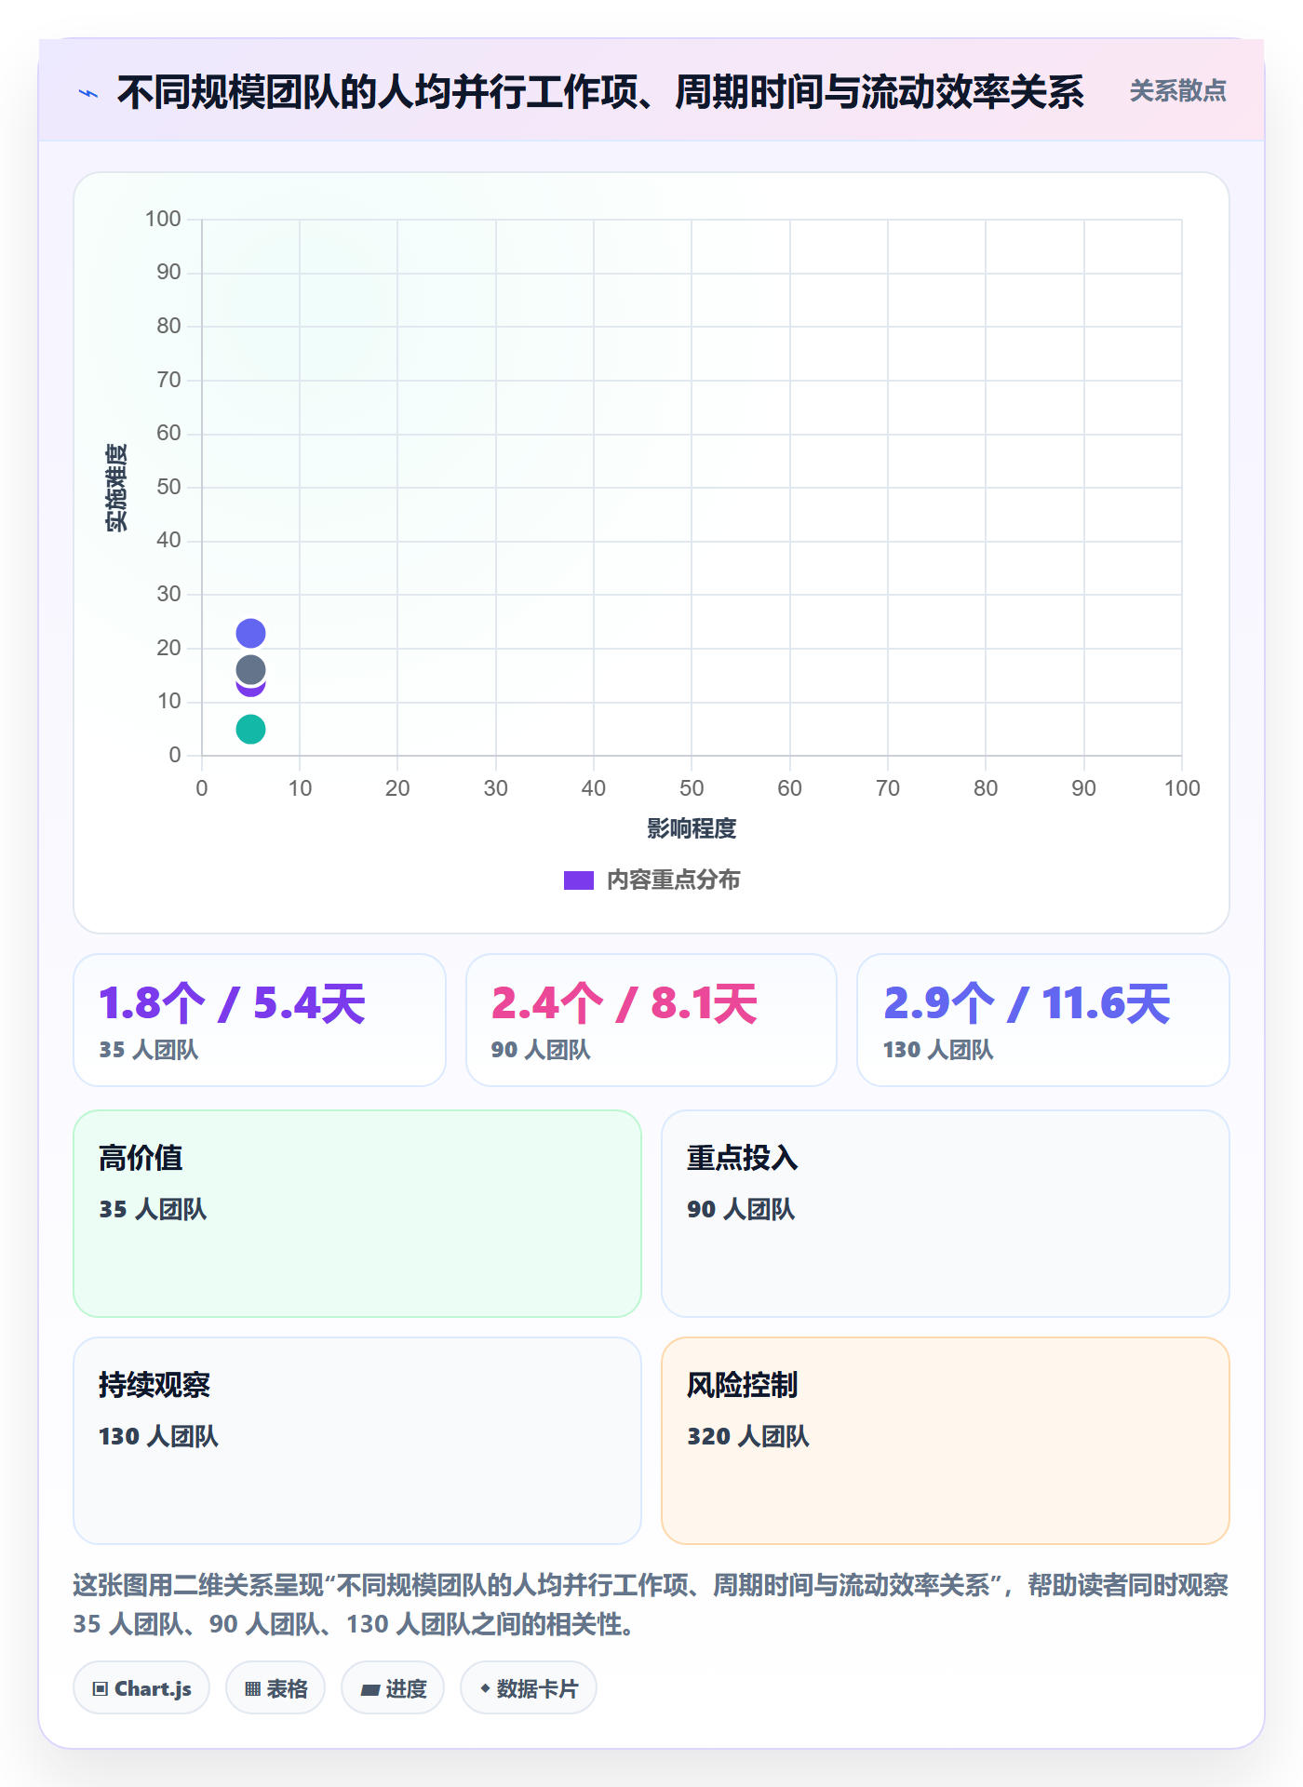Image resolution: width=1303 pixels, height=1787 pixels.
Task: Click the 影响程度 x-axis title
Action: pos(692,828)
